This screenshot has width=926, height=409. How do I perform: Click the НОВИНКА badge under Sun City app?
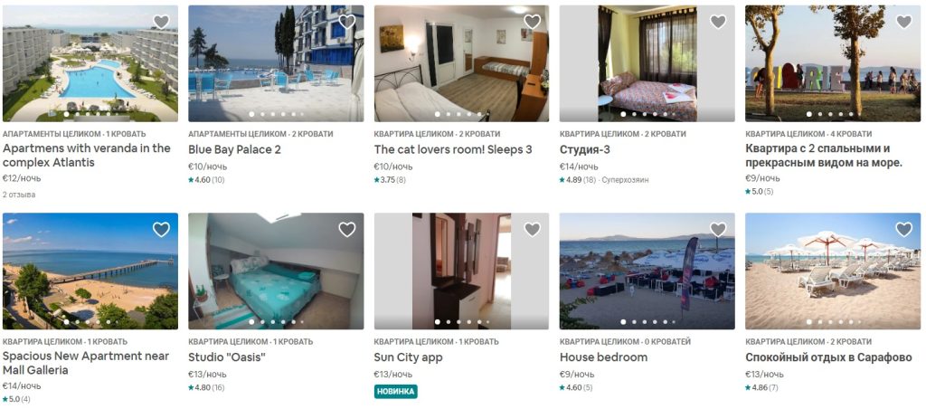tap(396, 391)
